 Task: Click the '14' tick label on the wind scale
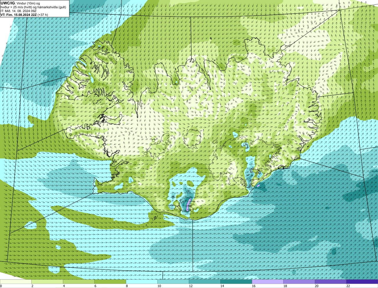click(x=222, y=286)
